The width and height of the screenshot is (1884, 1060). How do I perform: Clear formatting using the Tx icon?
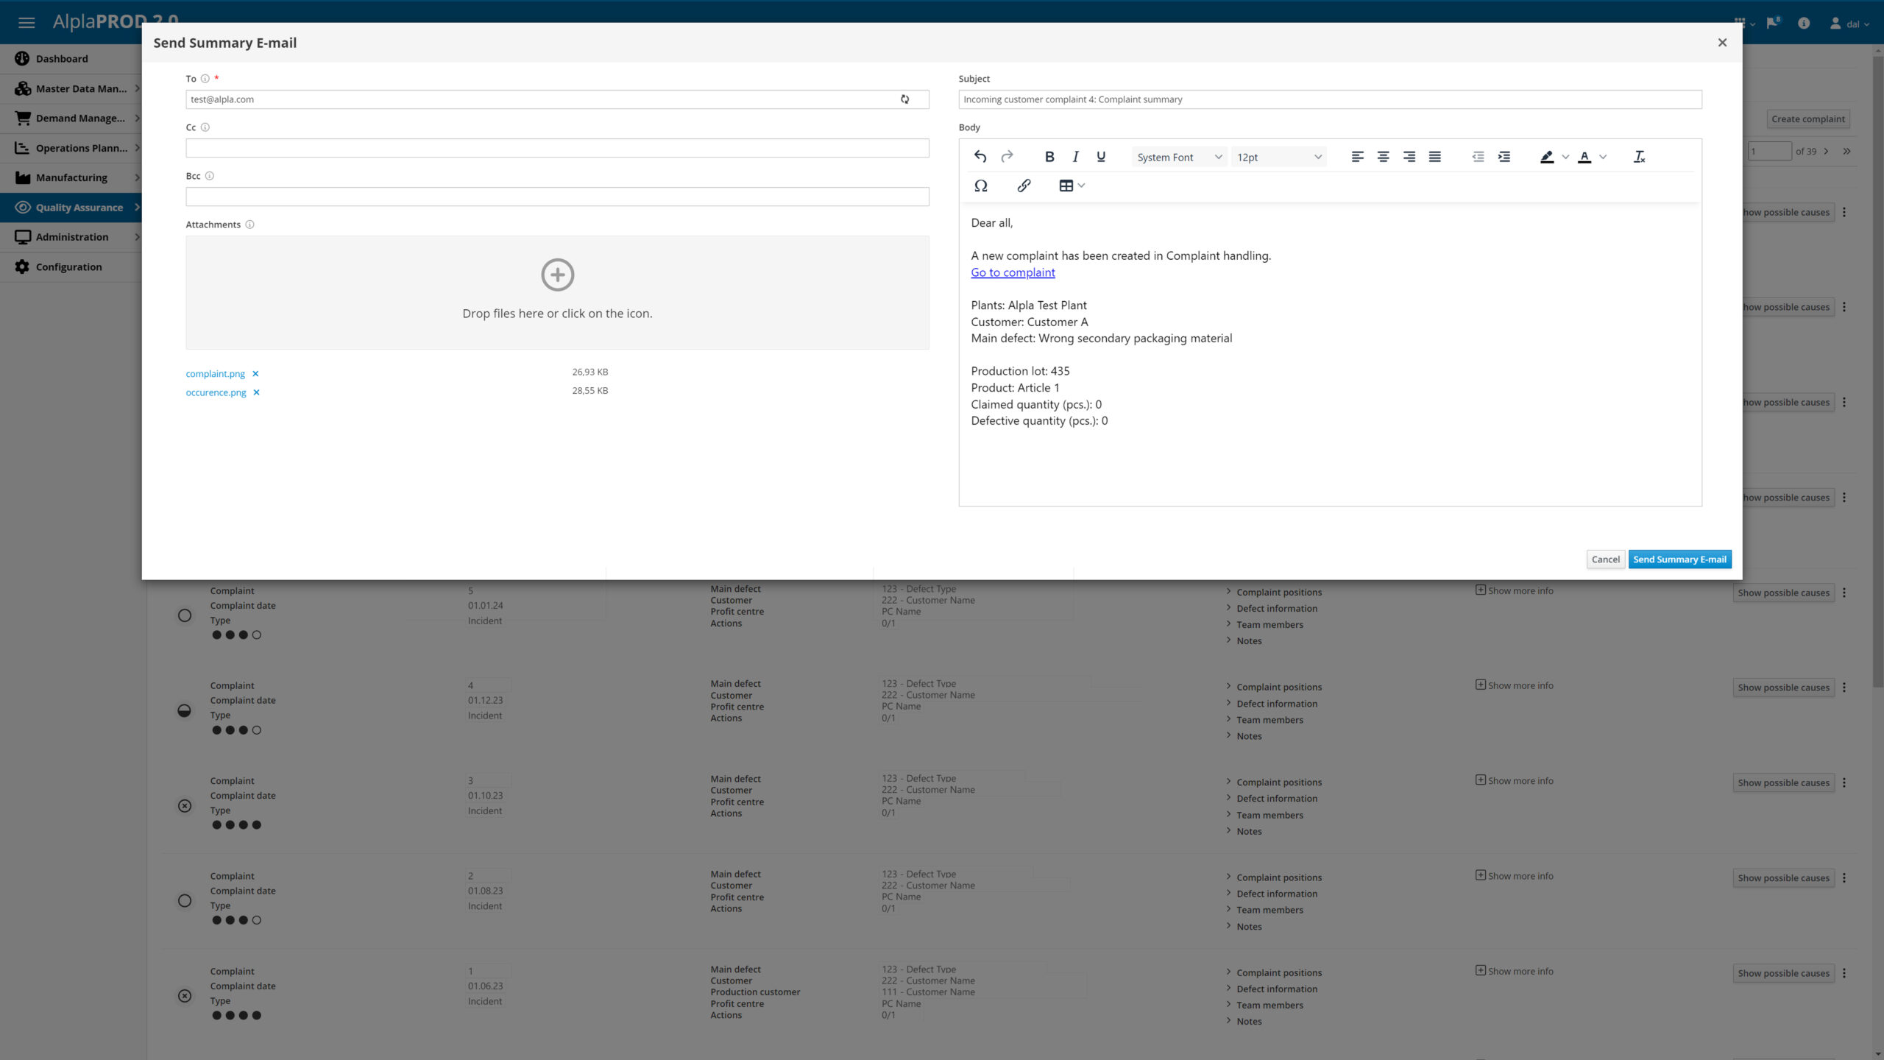pos(1639,157)
